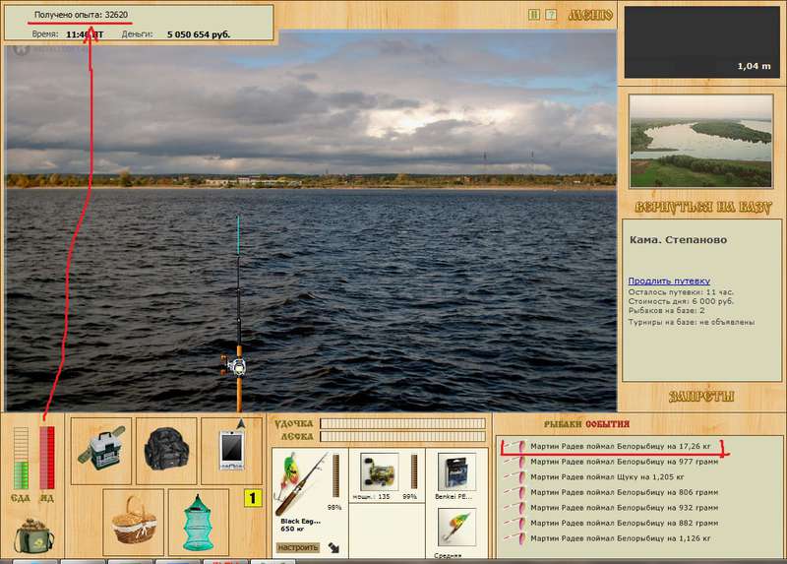Click the float icon beside Белорыбицу на 882 грамм
This screenshot has height=564, width=787.
click(515, 523)
